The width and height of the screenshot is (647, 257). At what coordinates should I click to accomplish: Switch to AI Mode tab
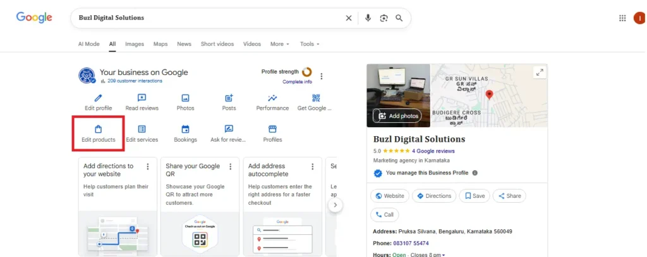(88, 44)
